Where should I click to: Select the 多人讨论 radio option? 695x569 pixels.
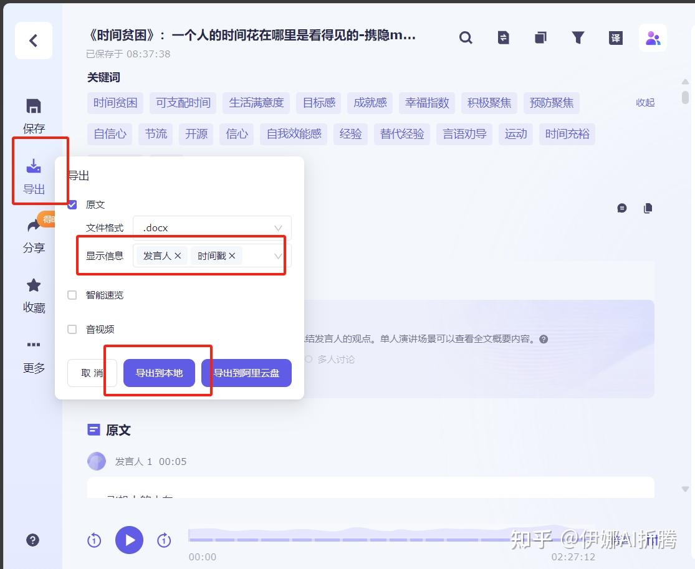click(x=309, y=359)
